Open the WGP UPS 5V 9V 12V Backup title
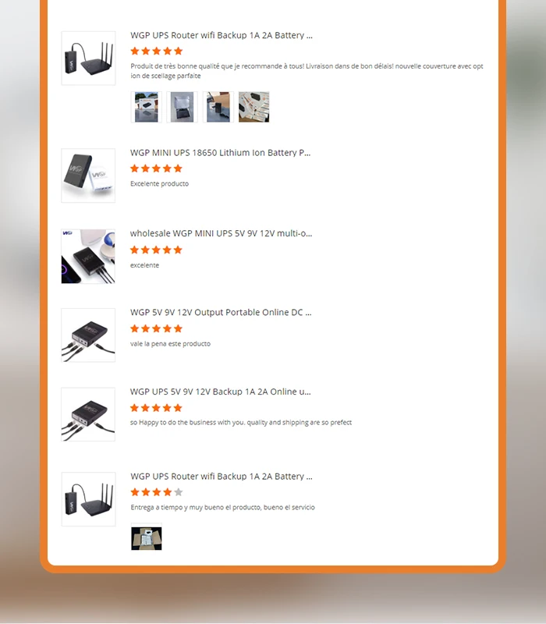546x624 pixels. click(220, 392)
